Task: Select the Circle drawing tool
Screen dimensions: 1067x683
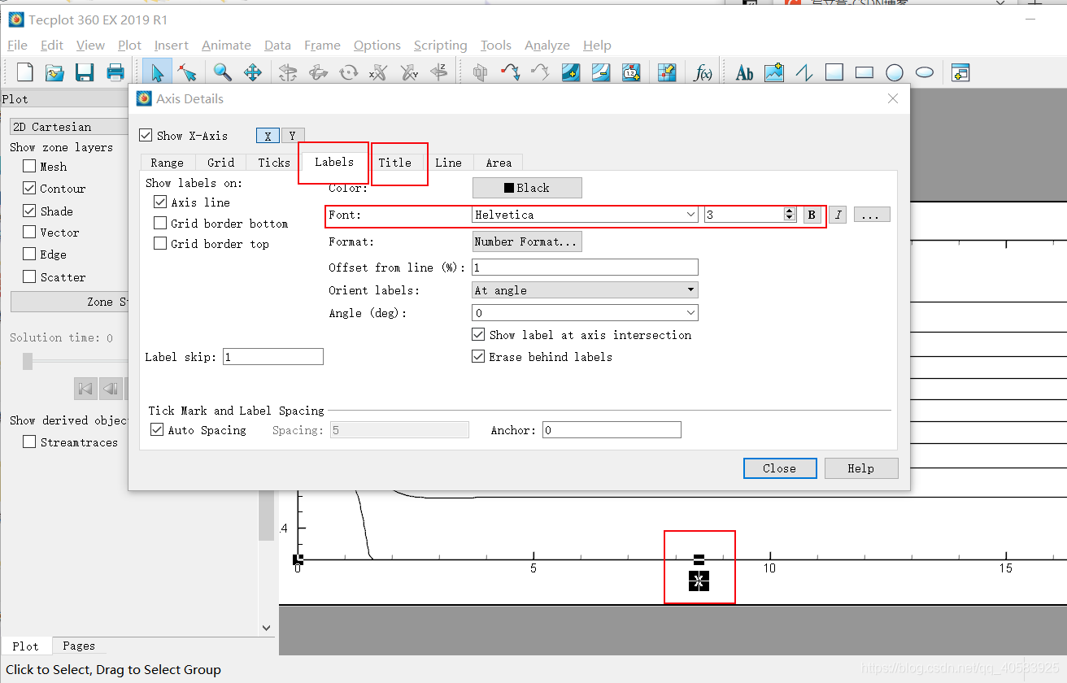Action: (x=895, y=72)
